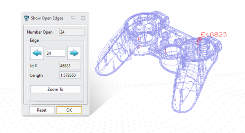Click the Number Open label
Image resolution: width=245 pixels, height=133 pixels.
[x=40, y=32]
